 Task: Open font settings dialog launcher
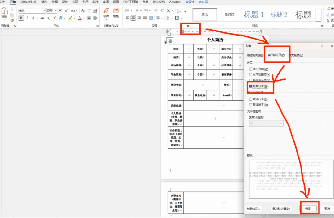97,26
